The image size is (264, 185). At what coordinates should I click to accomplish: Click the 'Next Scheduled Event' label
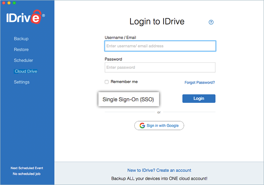click(27, 168)
